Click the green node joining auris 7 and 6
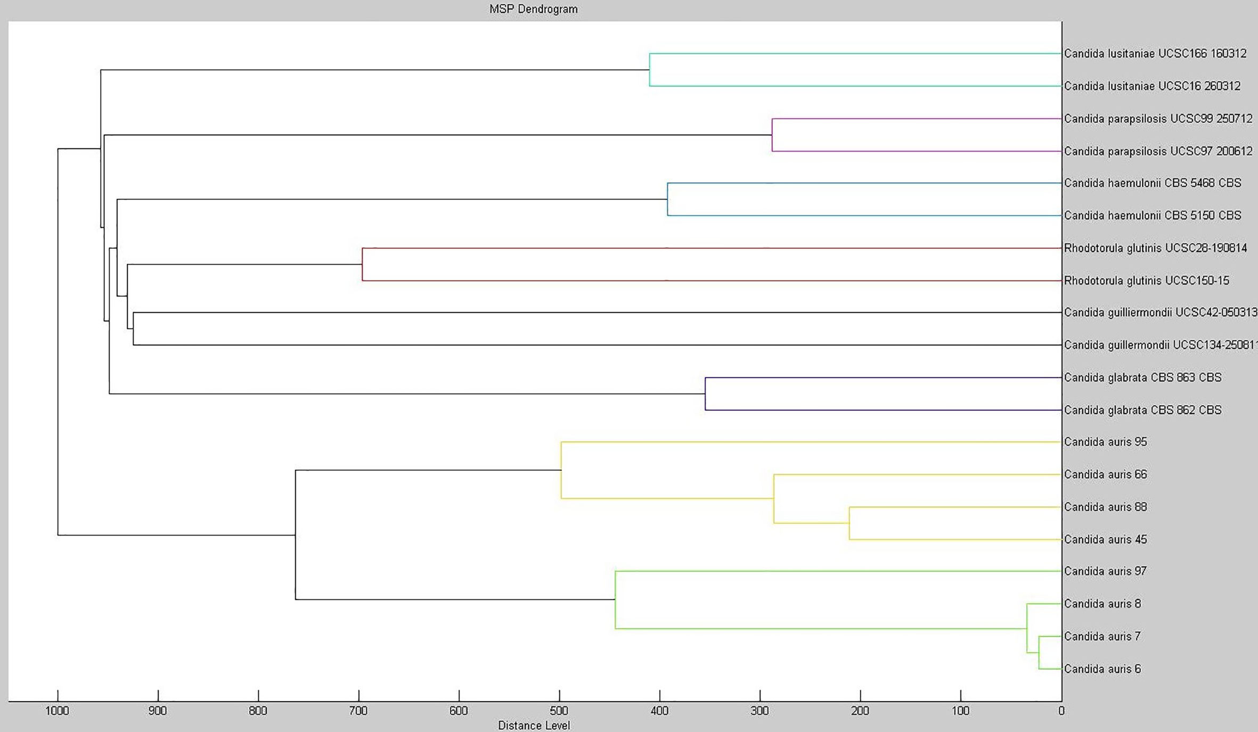This screenshot has height=732, width=1258. (1039, 653)
